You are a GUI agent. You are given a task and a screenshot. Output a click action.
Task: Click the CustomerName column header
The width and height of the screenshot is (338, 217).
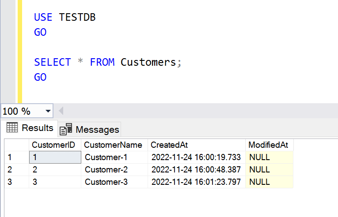tap(114, 145)
